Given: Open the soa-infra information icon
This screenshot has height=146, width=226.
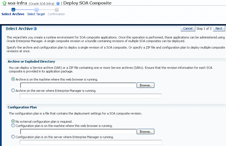Looking at the screenshot, I should [58, 4].
